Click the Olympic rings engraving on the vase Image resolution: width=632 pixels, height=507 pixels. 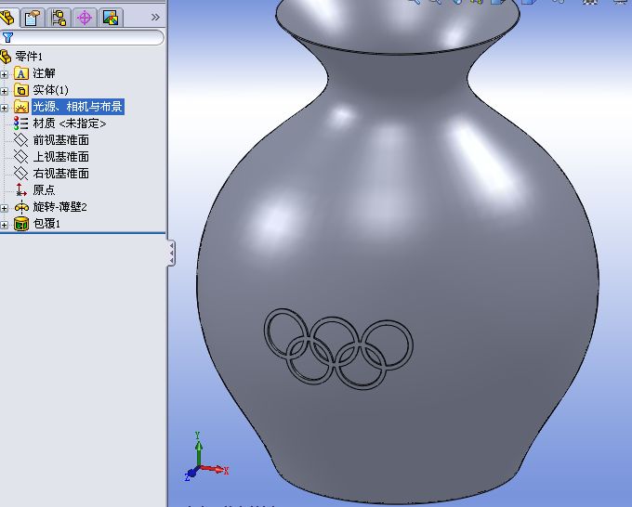[x=338, y=349]
